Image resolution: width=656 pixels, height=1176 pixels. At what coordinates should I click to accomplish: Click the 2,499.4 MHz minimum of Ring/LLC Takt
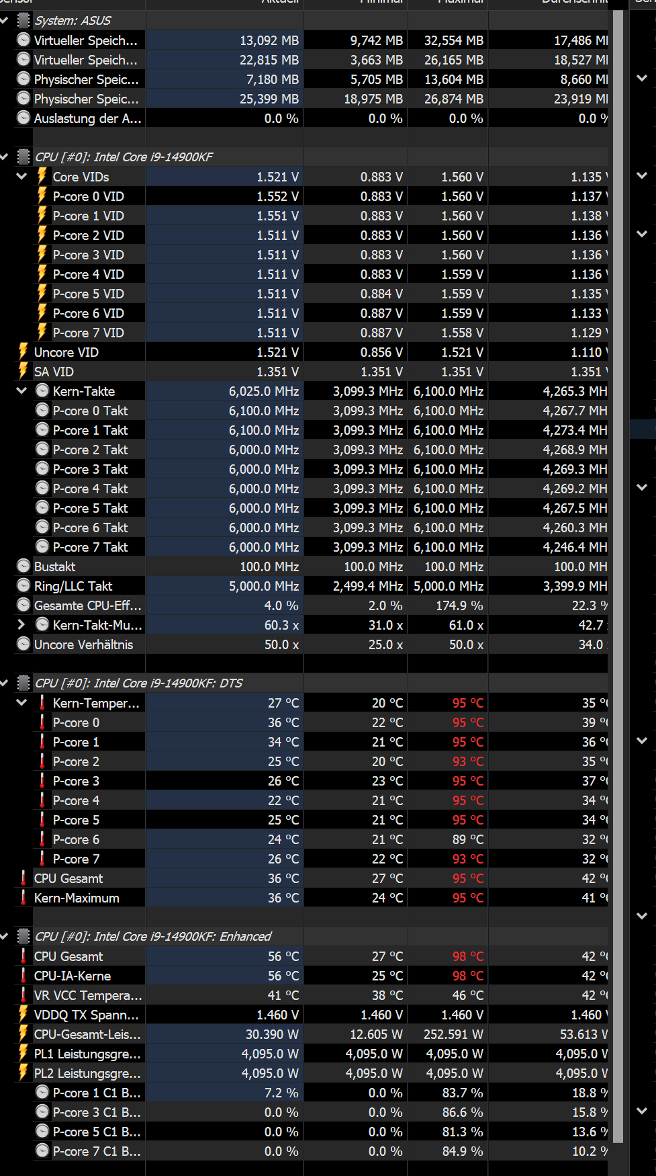coord(368,586)
